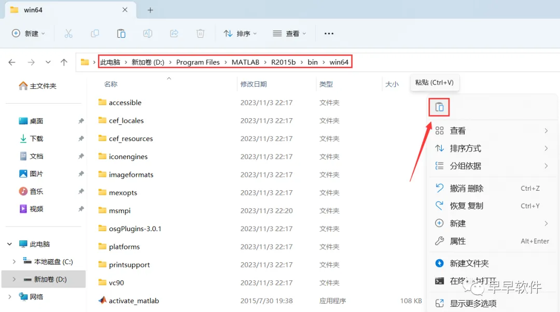This screenshot has width=560, height=312.
Task: Click Program Files in the address bar
Action: [x=198, y=62]
